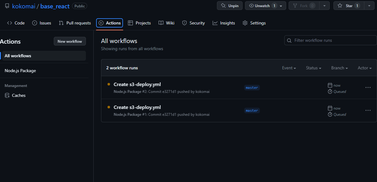Click the '2 workflow runs' heading text
Image resolution: width=377 pixels, height=182 pixels.
122,68
